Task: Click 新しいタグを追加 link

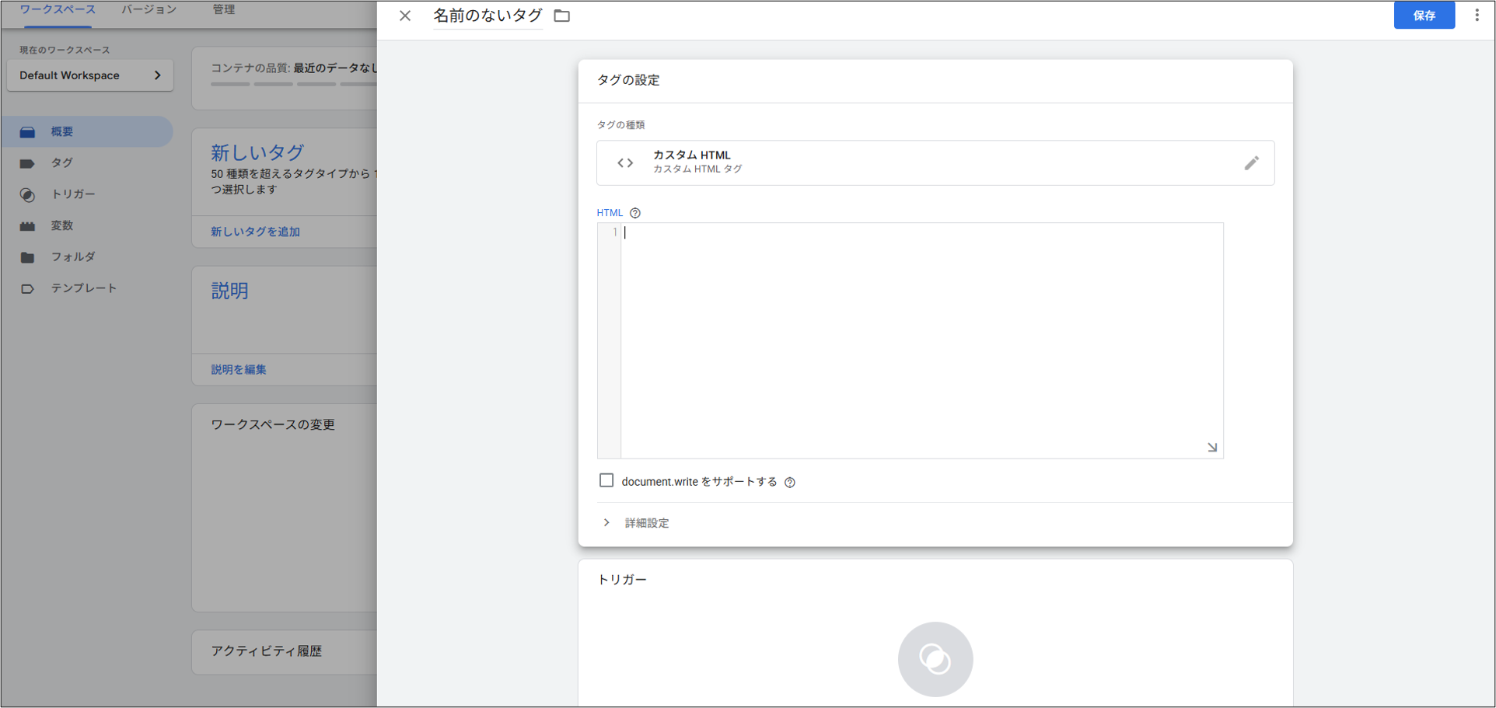Action: click(x=255, y=232)
